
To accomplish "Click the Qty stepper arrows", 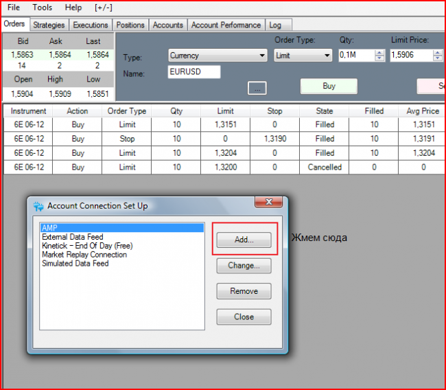I will [379, 56].
